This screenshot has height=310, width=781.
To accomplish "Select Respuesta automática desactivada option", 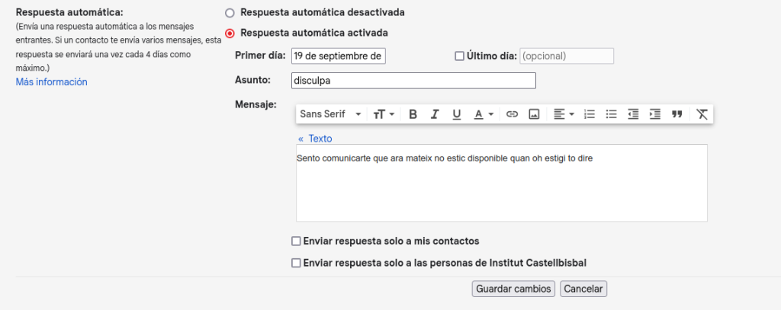I will 230,13.
